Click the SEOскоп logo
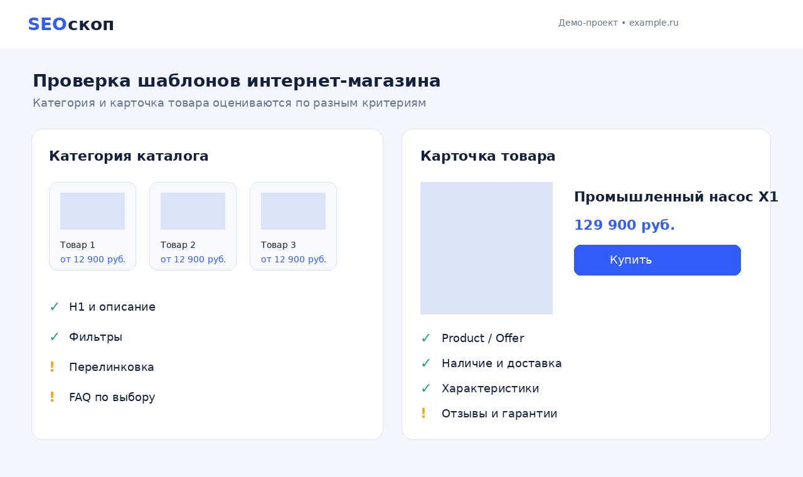This screenshot has width=803, height=477. click(71, 24)
